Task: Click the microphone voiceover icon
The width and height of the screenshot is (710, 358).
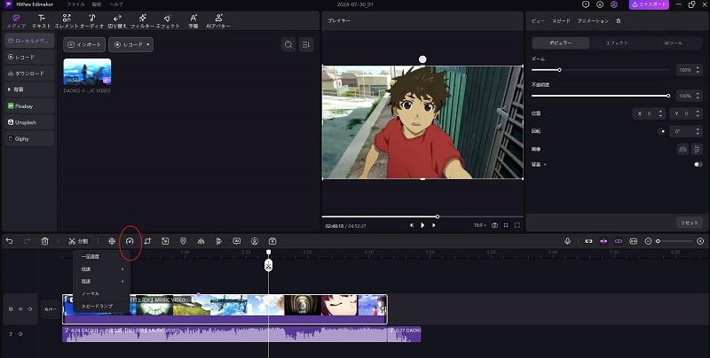Action: 567,241
